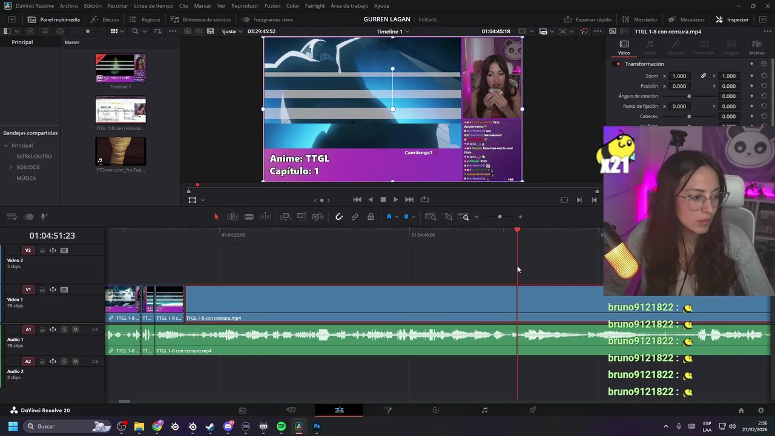775x436 pixels.
Task: Click the Overwrite Clip icon
Action: [302, 217]
